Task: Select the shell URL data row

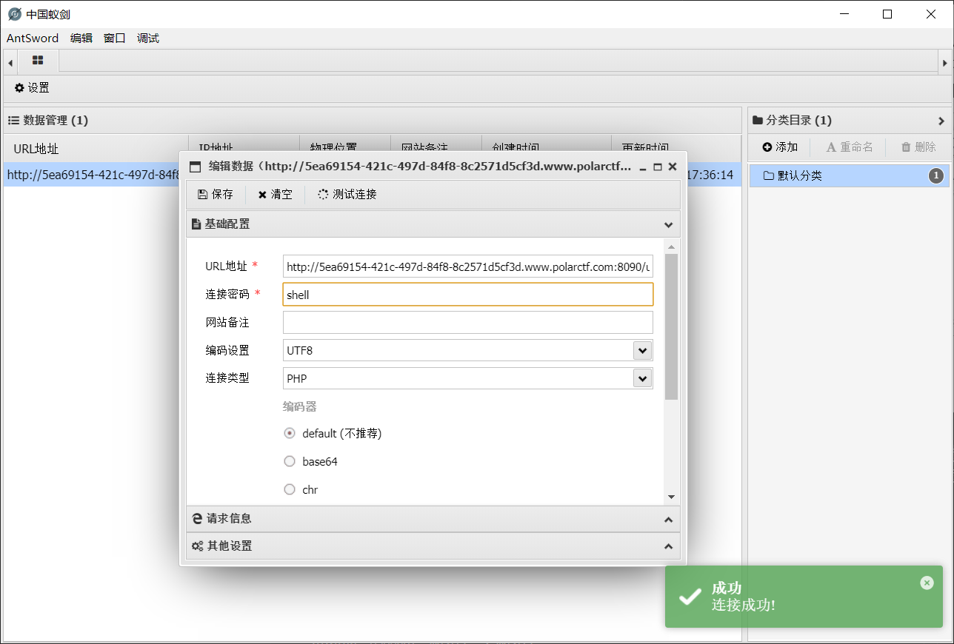Action: [92, 175]
